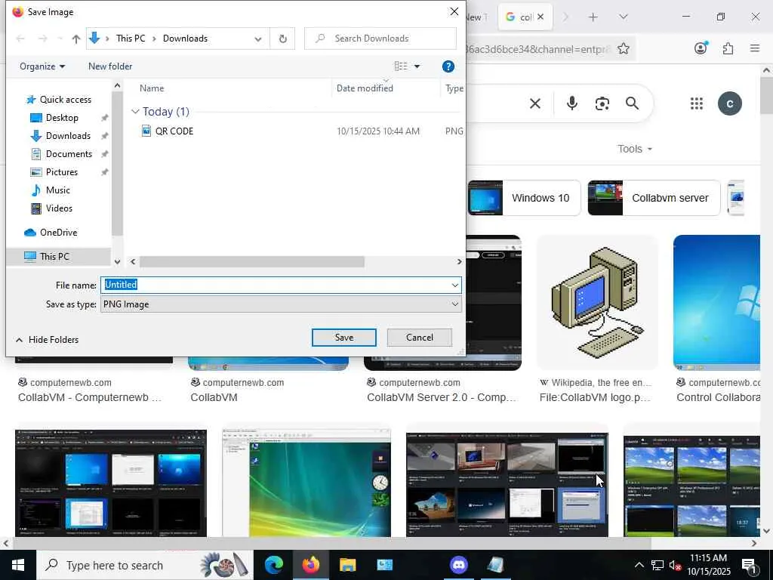The width and height of the screenshot is (773, 580).
Task: Open view options dropdown arrow
Action: pyautogui.click(x=417, y=66)
